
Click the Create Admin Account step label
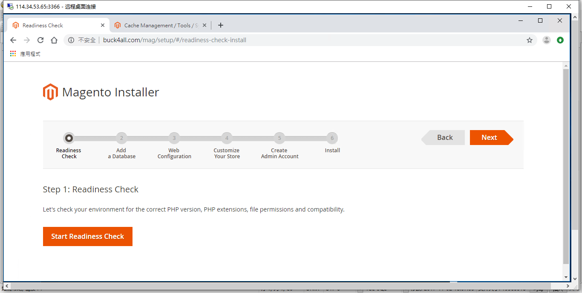click(279, 154)
